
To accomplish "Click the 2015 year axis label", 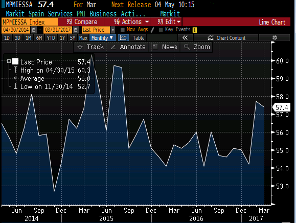I will (x=106, y=218).
